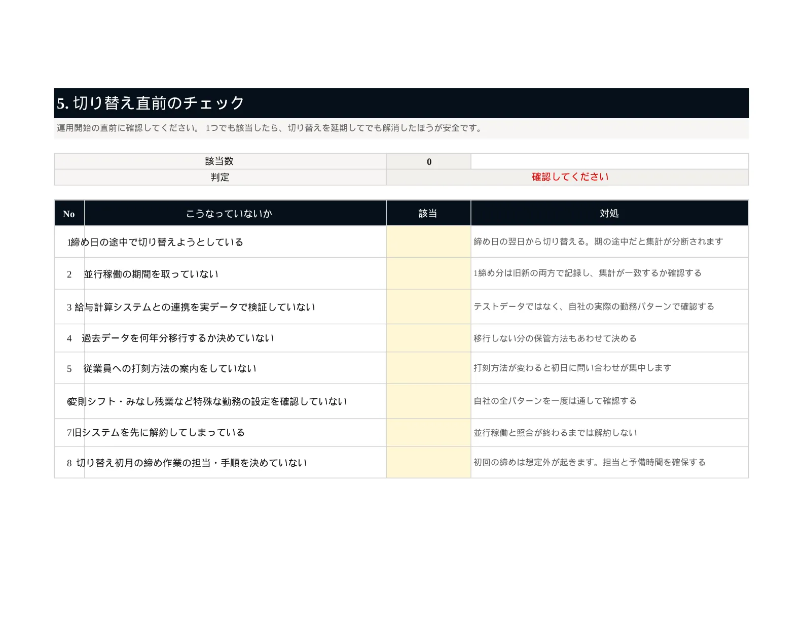Click the 対処 column header

pos(609,214)
